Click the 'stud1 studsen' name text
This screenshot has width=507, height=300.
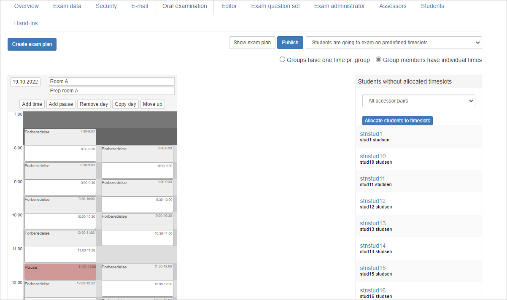click(x=375, y=140)
